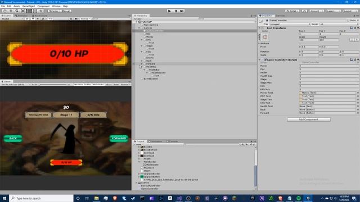Click the Play button

click(x=169, y=11)
